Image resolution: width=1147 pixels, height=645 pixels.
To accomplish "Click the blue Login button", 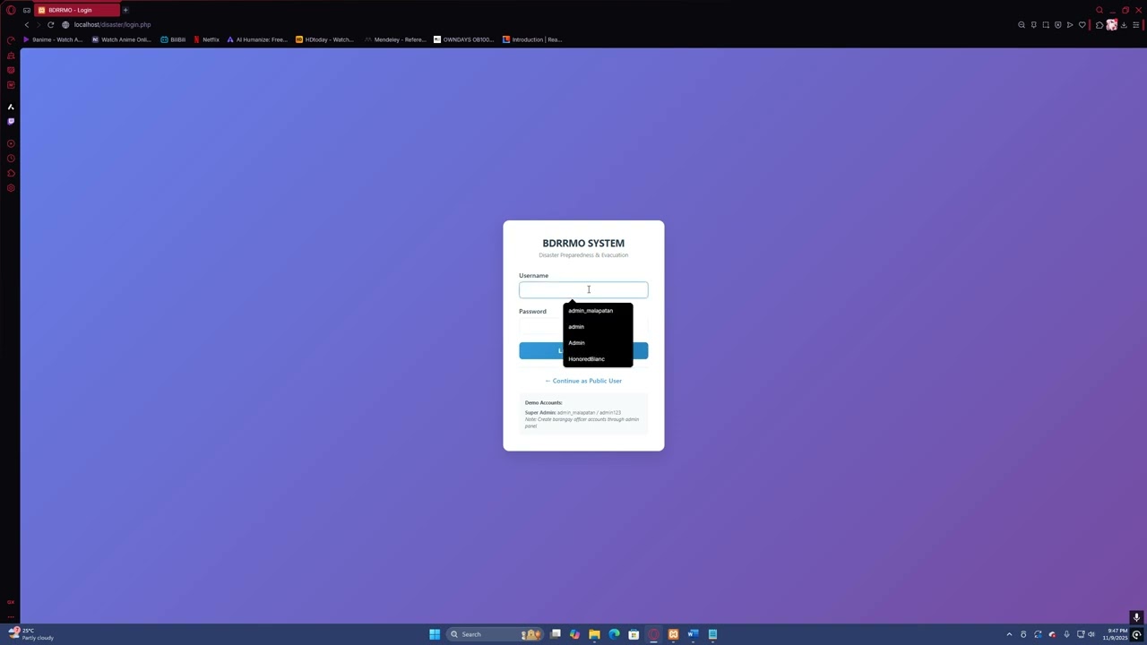I will pyautogui.click(x=583, y=350).
